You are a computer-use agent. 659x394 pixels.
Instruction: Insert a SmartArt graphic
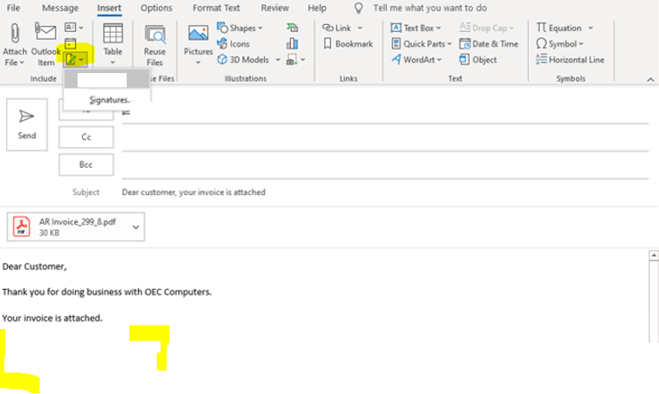coord(292,28)
